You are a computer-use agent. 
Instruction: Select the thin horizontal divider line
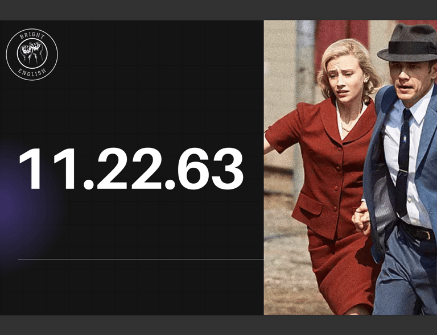click(141, 259)
